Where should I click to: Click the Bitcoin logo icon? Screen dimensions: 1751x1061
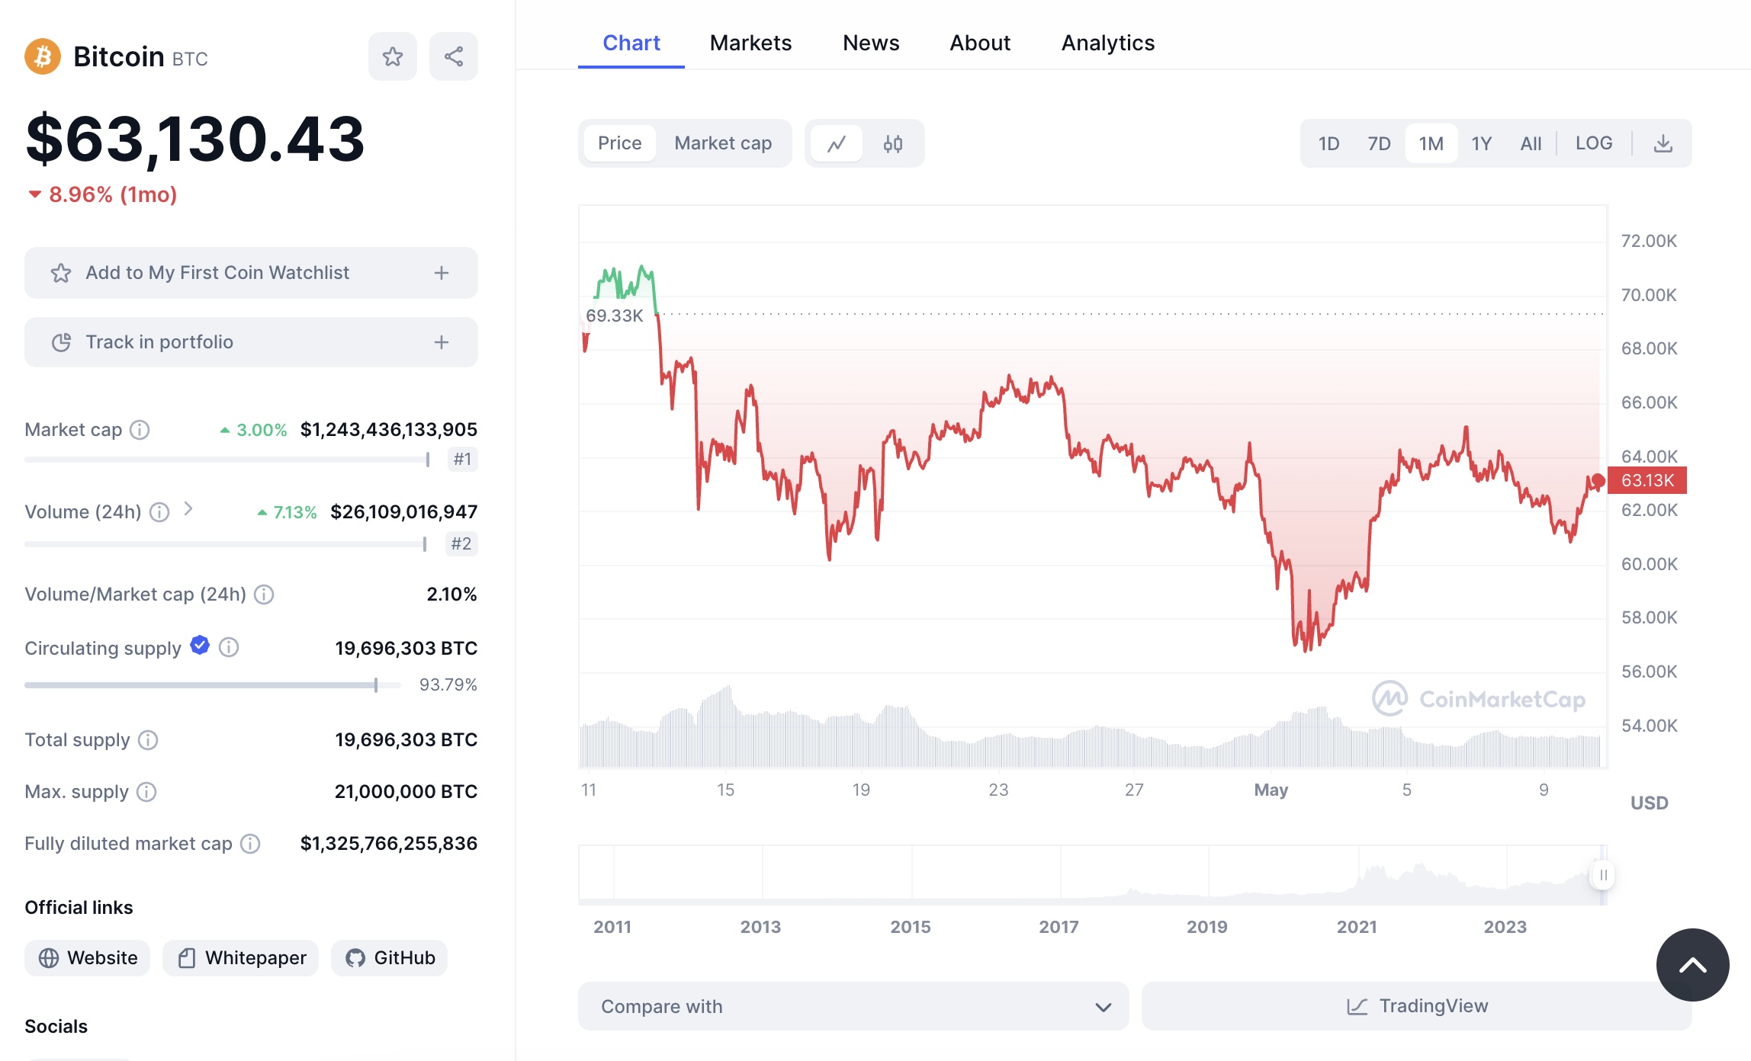43,56
